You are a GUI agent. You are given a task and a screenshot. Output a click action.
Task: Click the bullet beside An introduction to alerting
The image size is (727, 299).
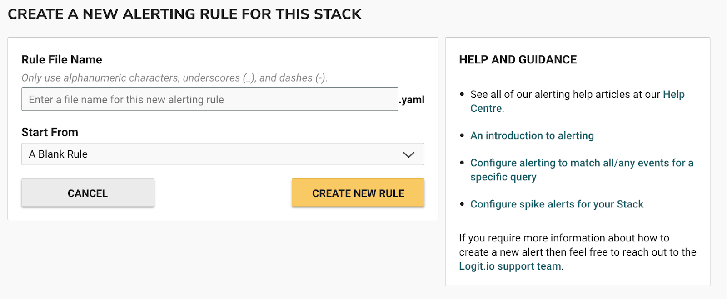pos(462,135)
